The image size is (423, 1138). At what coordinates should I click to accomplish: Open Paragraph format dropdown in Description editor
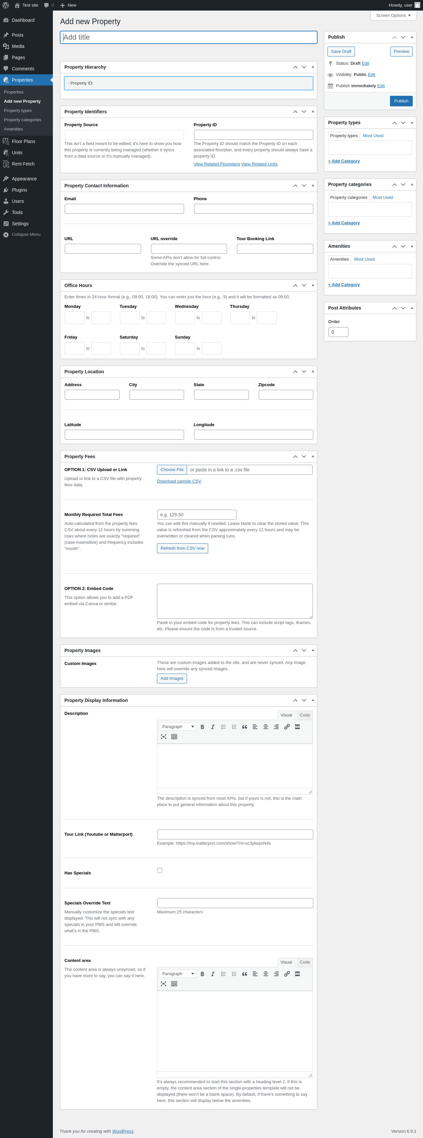(x=177, y=727)
